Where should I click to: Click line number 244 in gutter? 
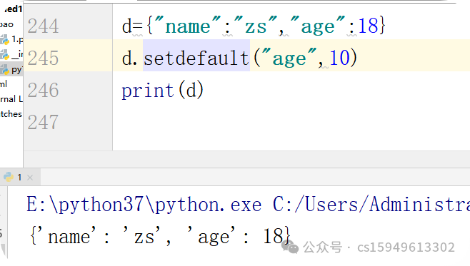coord(43,26)
